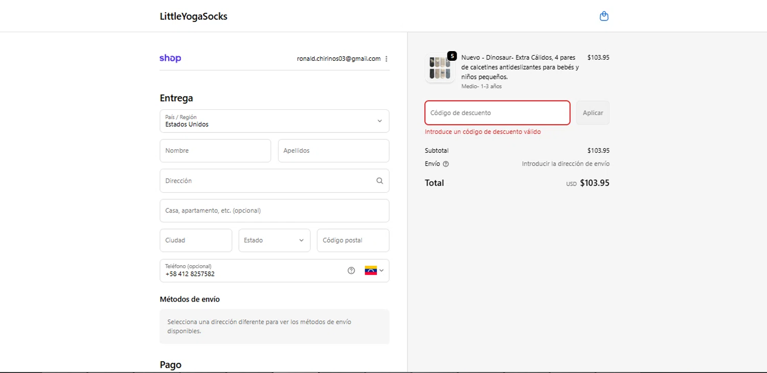The image size is (767, 373).
Task: Click the Selecciona una dirección diferente notice
Action: click(275, 327)
